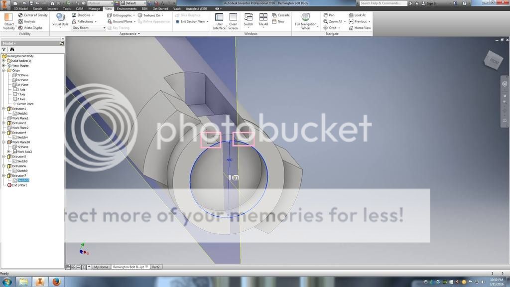Toggle iMate Glyphs visibility
Image resolution: width=510 pixels, height=287 pixels.
point(21,28)
